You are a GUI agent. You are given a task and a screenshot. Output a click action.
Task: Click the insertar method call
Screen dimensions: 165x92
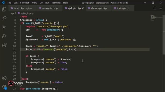pyautogui.click(x=48, y=49)
